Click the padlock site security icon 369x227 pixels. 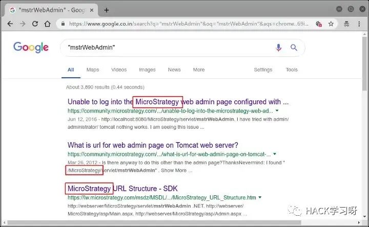point(63,24)
